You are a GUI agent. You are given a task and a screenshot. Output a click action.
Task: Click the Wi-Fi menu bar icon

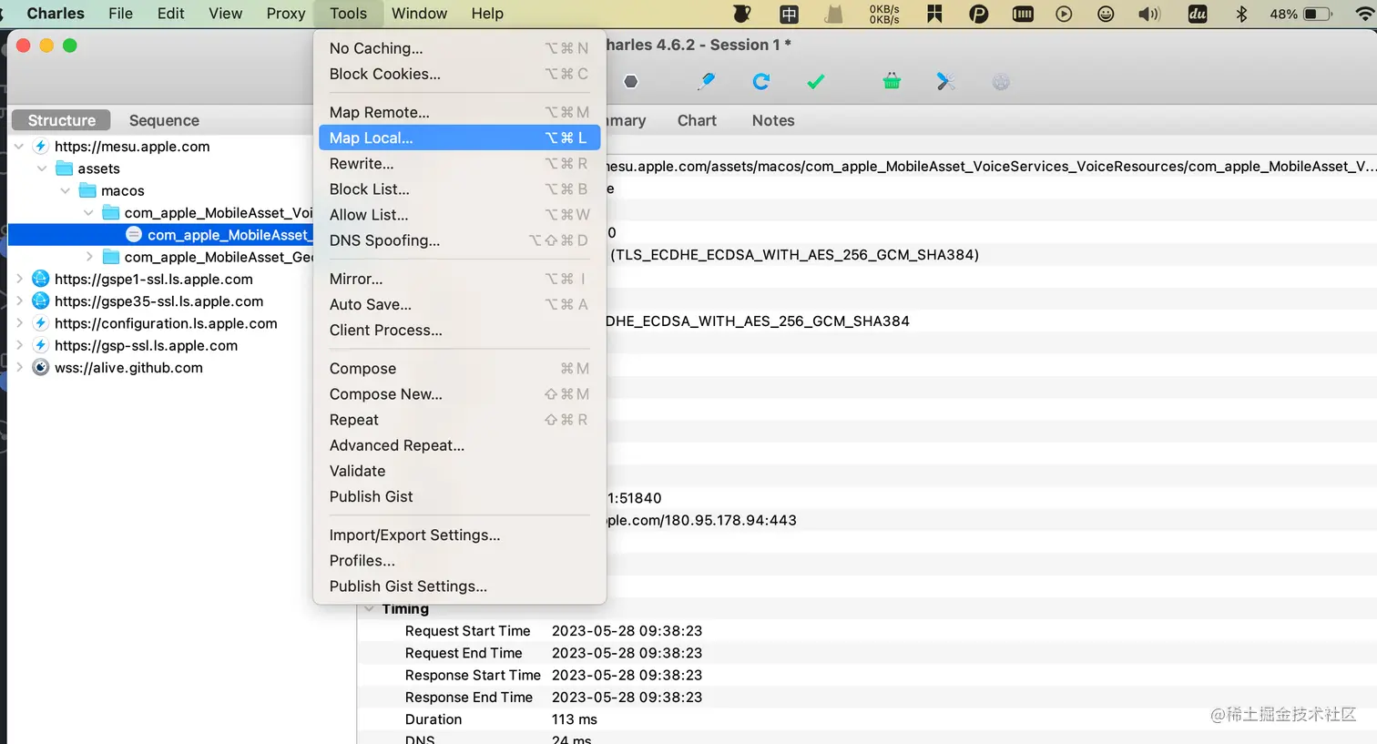(1364, 14)
